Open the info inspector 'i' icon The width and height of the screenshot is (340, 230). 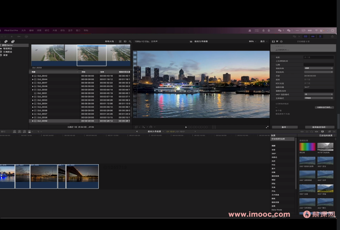click(x=281, y=41)
